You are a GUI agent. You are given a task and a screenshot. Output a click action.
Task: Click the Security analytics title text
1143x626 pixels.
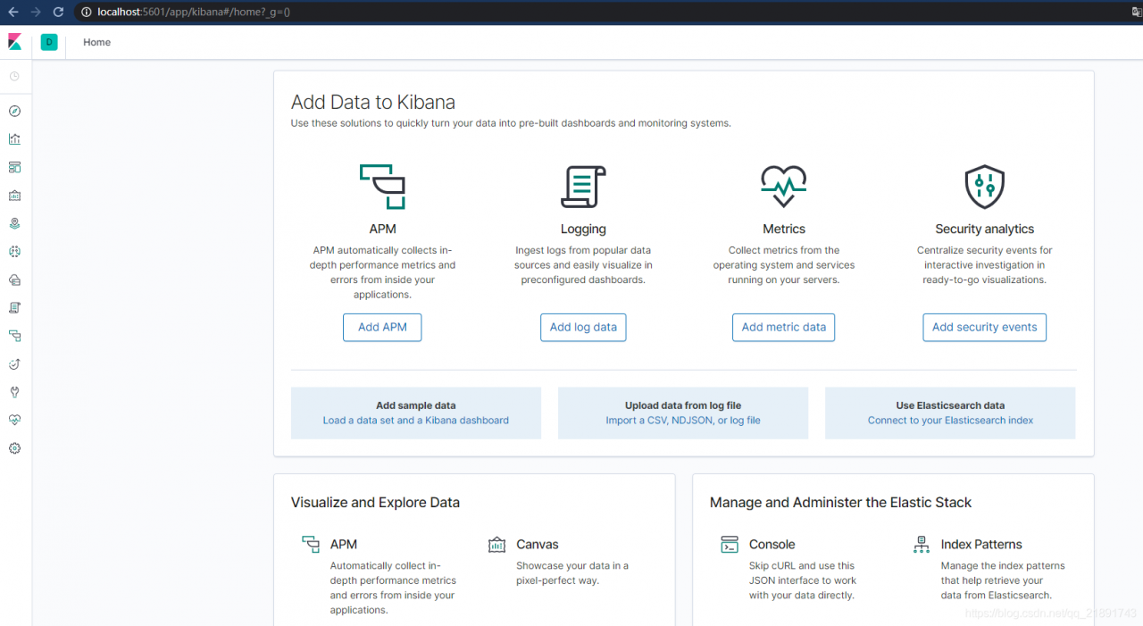coord(985,230)
